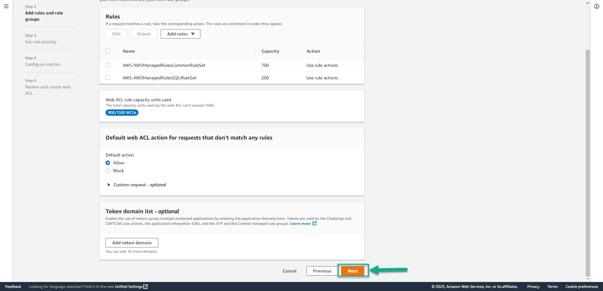The width and height of the screenshot is (603, 291).
Task: Open the Cookie preferences link
Action: [582, 286]
